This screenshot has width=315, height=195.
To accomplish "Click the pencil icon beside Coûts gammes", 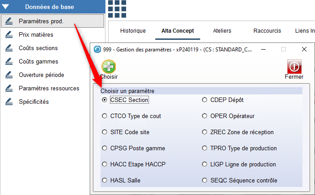I will (9, 61).
